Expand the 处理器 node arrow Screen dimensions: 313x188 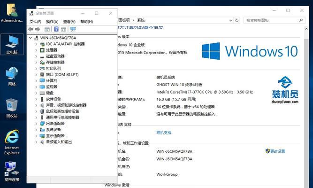click(x=36, y=50)
